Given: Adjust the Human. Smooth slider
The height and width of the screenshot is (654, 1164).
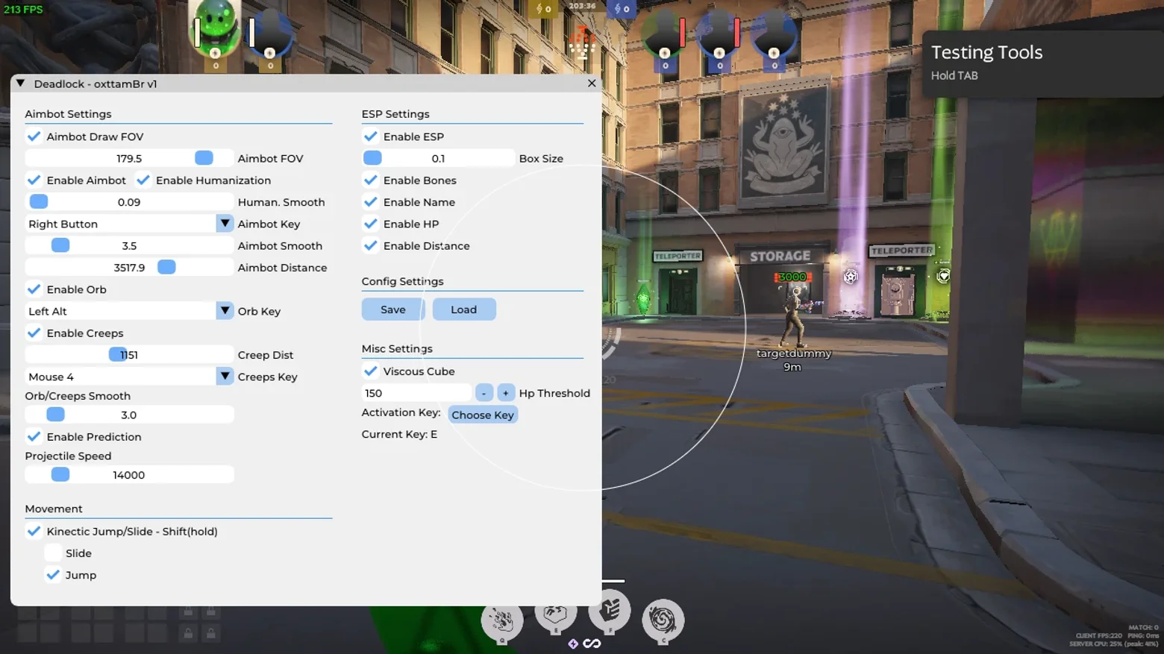Looking at the screenshot, I should [x=129, y=202].
